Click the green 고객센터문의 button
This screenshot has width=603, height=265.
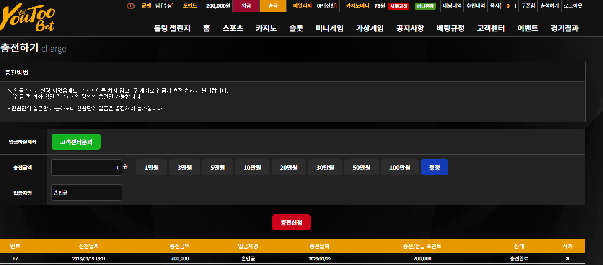click(x=76, y=142)
